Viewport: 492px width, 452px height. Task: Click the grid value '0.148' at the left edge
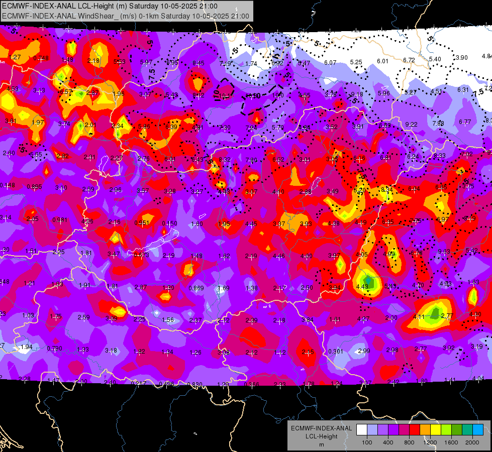pyautogui.click(x=8, y=185)
